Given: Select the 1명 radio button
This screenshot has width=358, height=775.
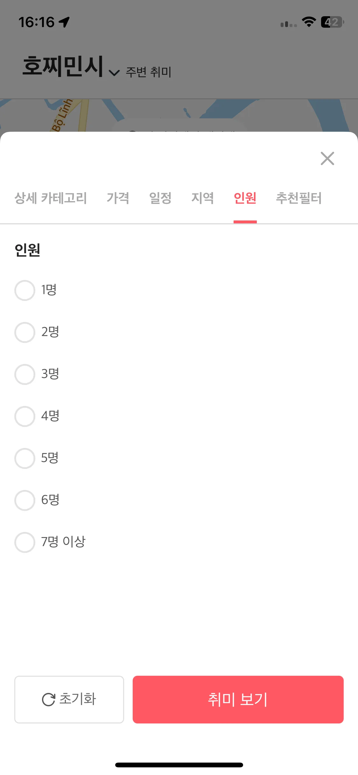Looking at the screenshot, I should click(25, 290).
